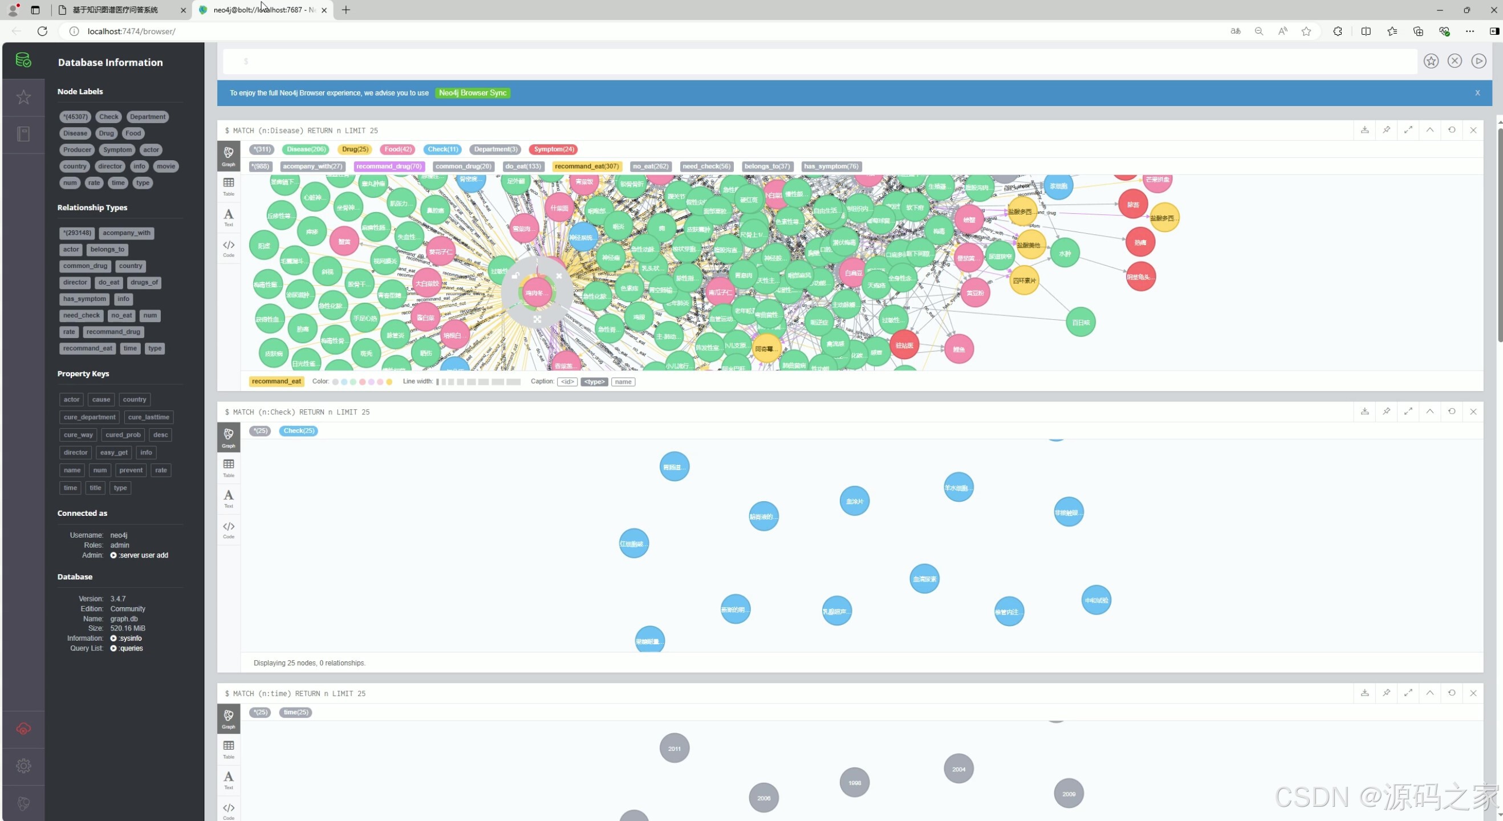Click the Cypher query editor input
This screenshot has width=1503, height=821.
pos(817,61)
